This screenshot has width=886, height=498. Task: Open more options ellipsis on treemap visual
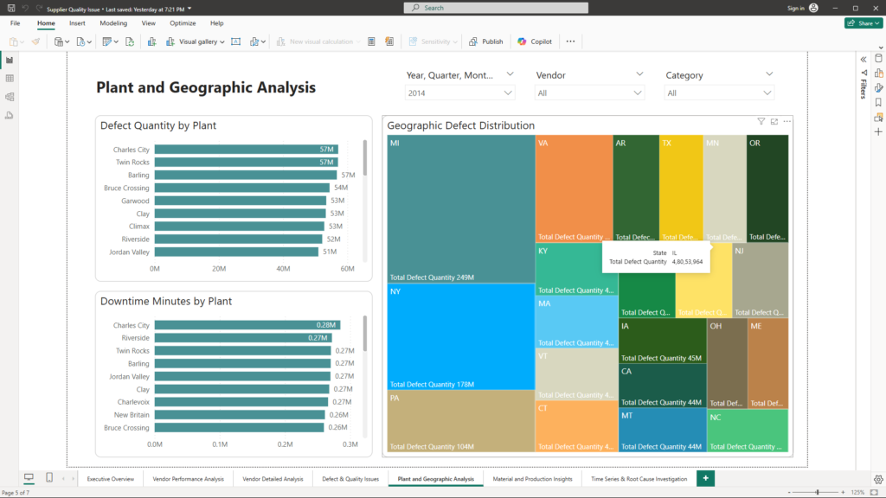tap(787, 122)
